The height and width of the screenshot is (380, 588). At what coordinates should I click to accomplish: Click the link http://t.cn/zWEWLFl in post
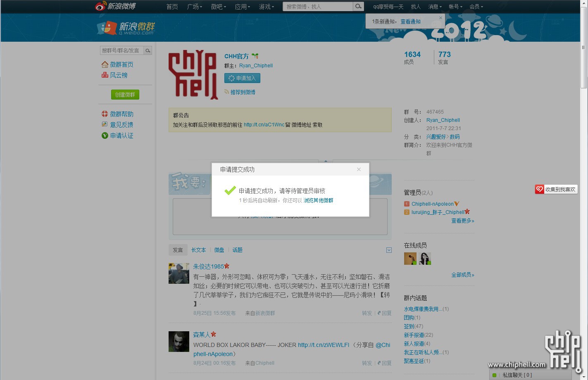[324, 345]
